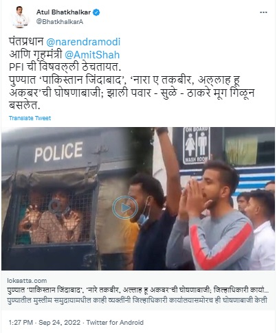Click the Atul Bhatkhalkar display name
The height and width of the screenshot is (333, 277).
click(63, 12)
